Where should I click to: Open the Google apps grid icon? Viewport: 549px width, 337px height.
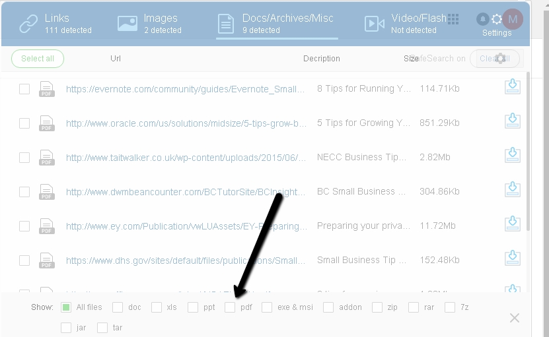tap(453, 19)
